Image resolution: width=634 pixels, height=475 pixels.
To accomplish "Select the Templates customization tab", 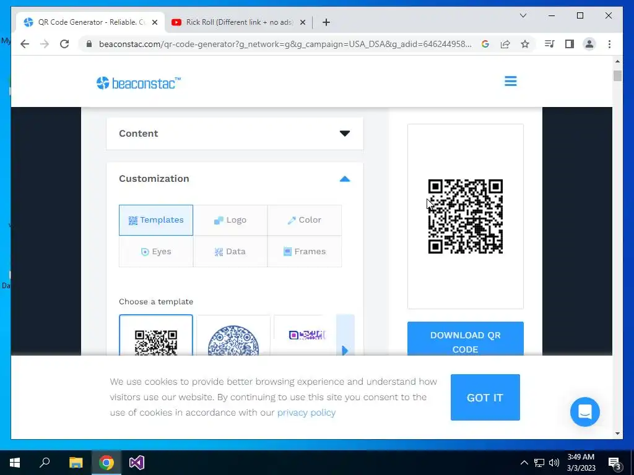I will click(x=156, y=220).
